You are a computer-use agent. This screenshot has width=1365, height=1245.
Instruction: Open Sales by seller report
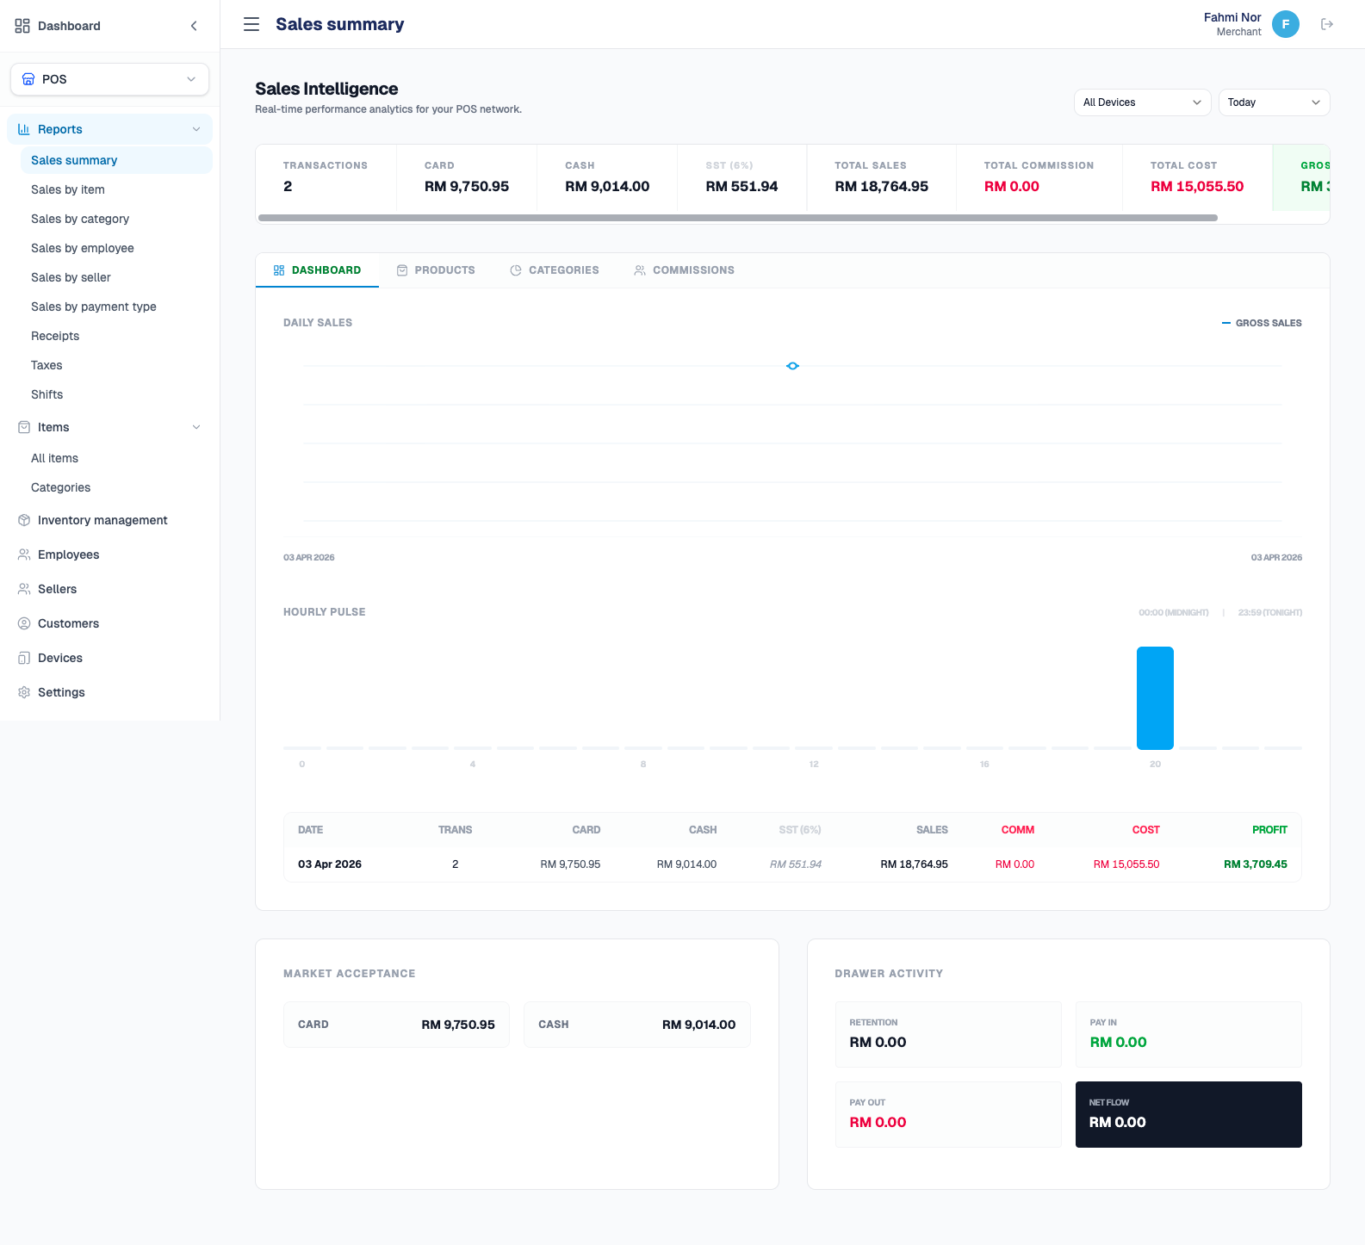pyautogui.click(x=116, y=277)
